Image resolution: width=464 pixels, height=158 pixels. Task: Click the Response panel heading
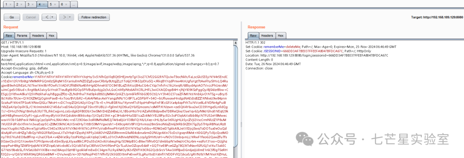[x=256, y=27]
